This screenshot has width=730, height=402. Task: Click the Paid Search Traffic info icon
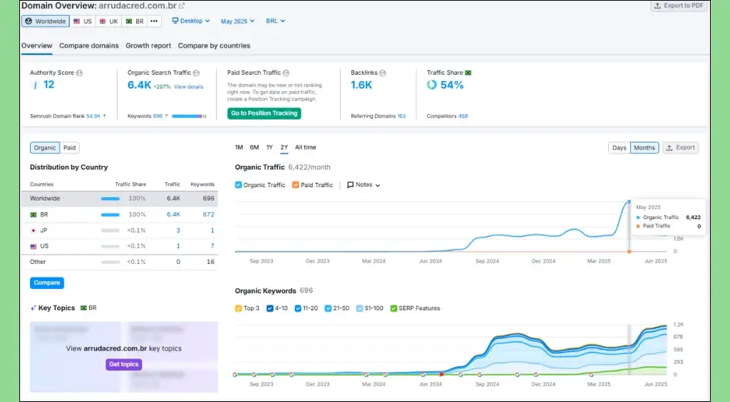[x=286, y=73]
